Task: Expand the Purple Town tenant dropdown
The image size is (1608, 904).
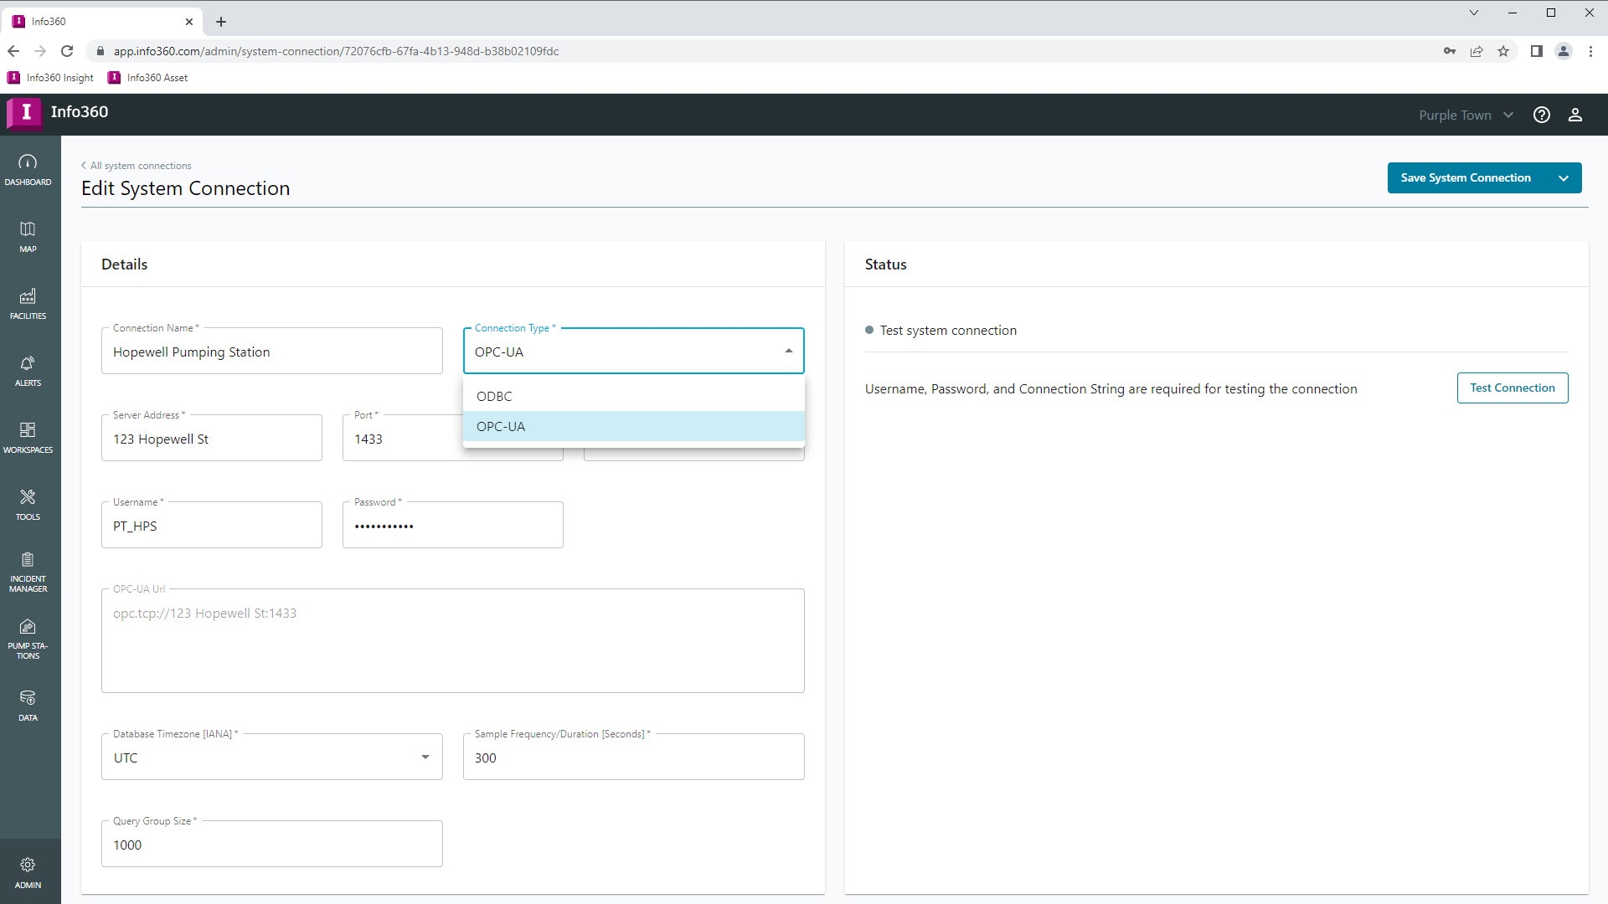Action: 1466,115
